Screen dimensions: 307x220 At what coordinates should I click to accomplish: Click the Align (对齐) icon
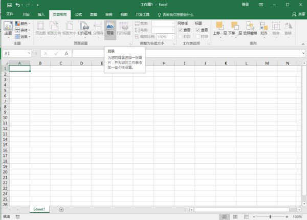tap(264, 26)
